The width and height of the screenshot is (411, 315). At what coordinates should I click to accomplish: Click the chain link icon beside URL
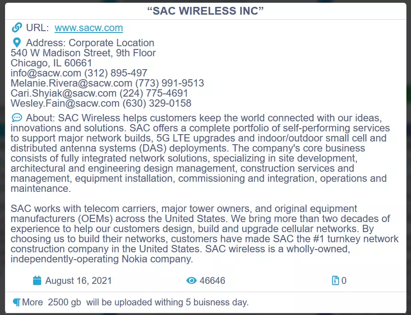[17, 28]
